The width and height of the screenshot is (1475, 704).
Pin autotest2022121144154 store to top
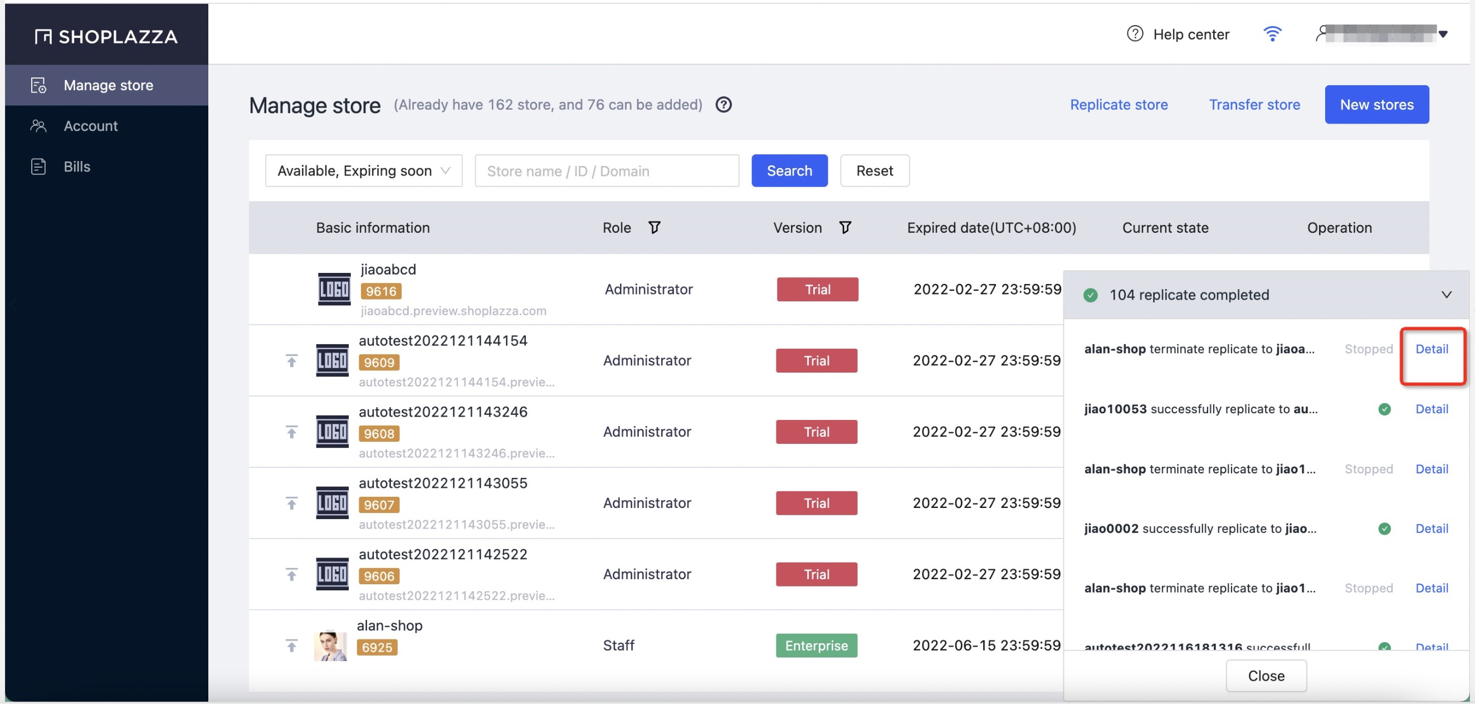click(x=291, y=360)
